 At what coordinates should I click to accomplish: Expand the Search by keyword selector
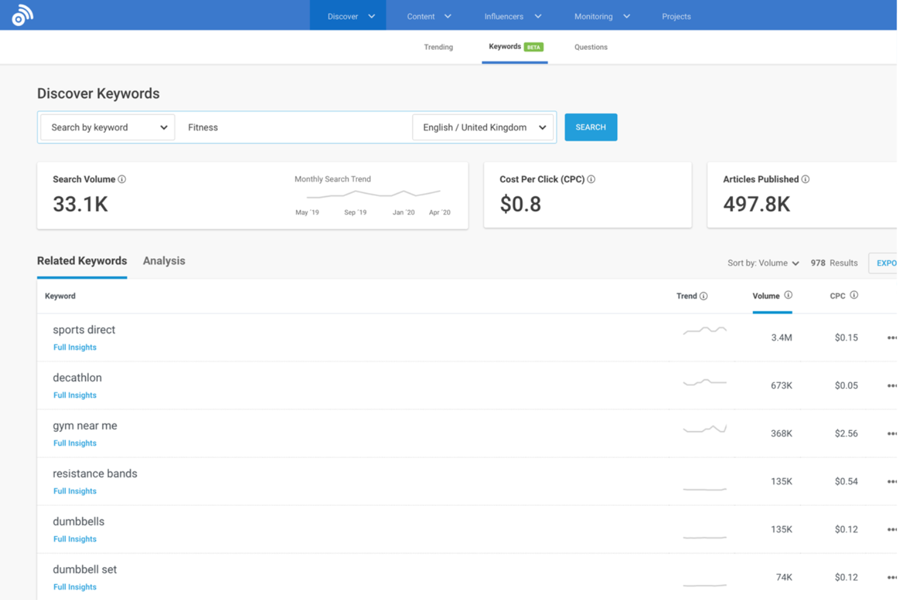click(107, 127)
